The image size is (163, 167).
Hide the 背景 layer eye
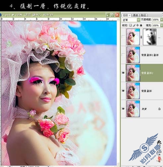coord(123,109)
